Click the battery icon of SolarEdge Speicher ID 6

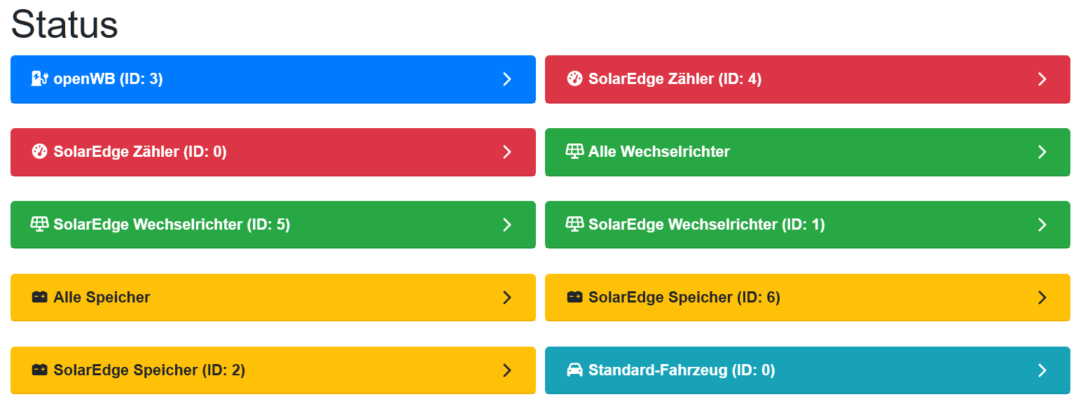click(574, 298)
